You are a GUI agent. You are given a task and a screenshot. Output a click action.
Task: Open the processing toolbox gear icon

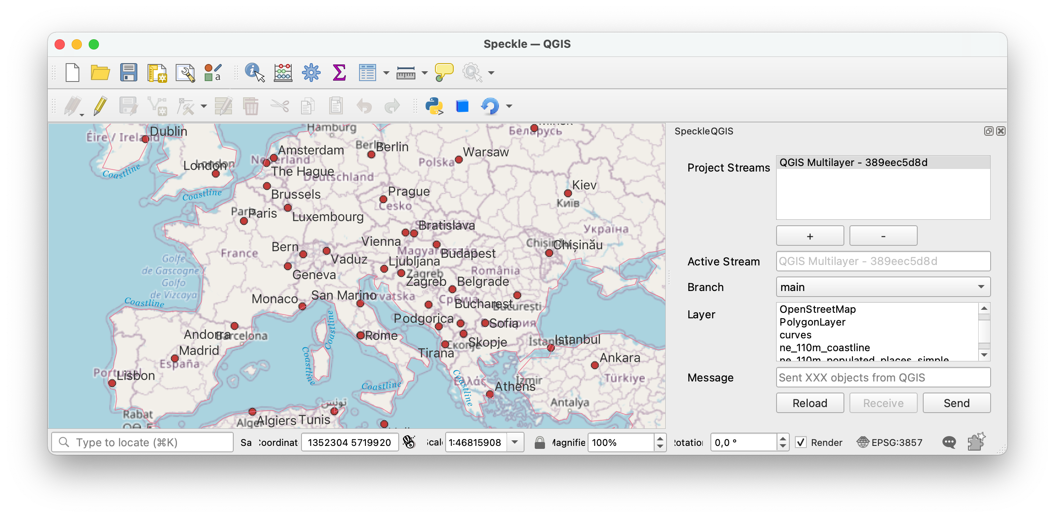coord(311,73)
